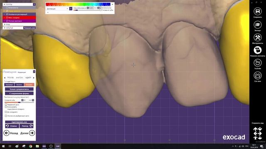Click the Next (Далее) arrow icon
266x149 pixels.
pos(32,133)
